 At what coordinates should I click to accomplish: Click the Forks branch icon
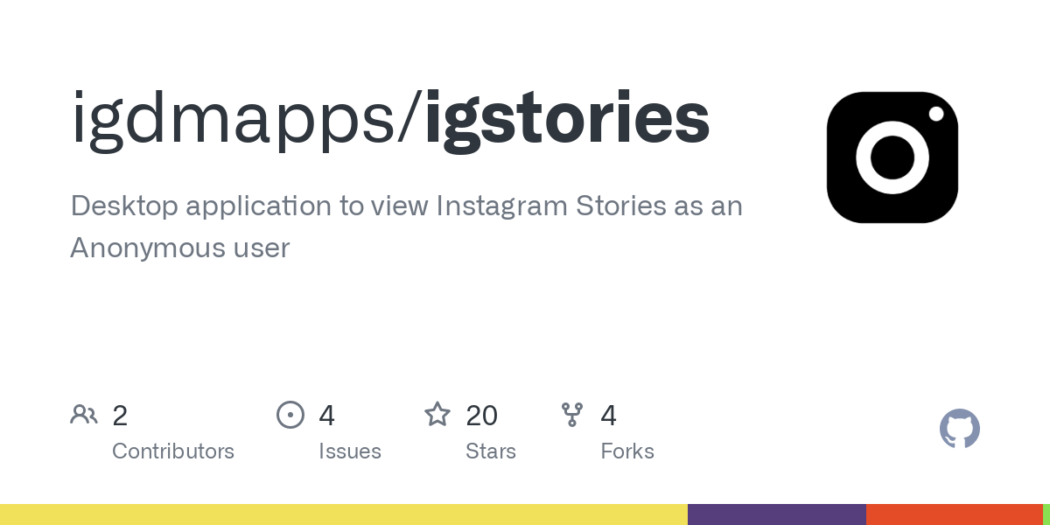(572, 415)
